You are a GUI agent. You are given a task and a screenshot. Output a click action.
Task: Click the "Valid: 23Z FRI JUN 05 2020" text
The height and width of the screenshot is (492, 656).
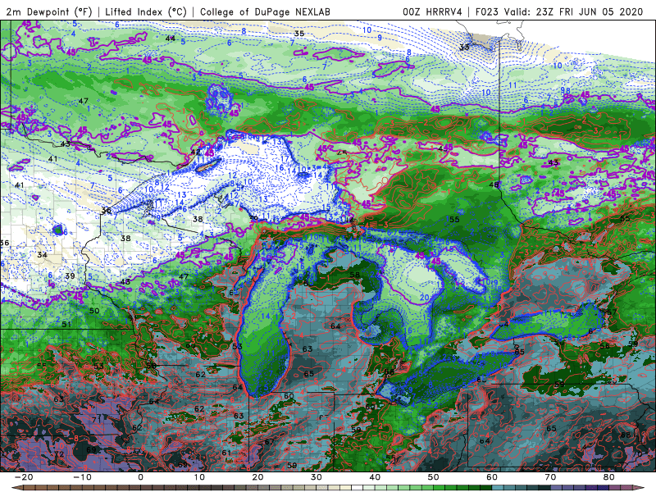[x=573, y=11]
